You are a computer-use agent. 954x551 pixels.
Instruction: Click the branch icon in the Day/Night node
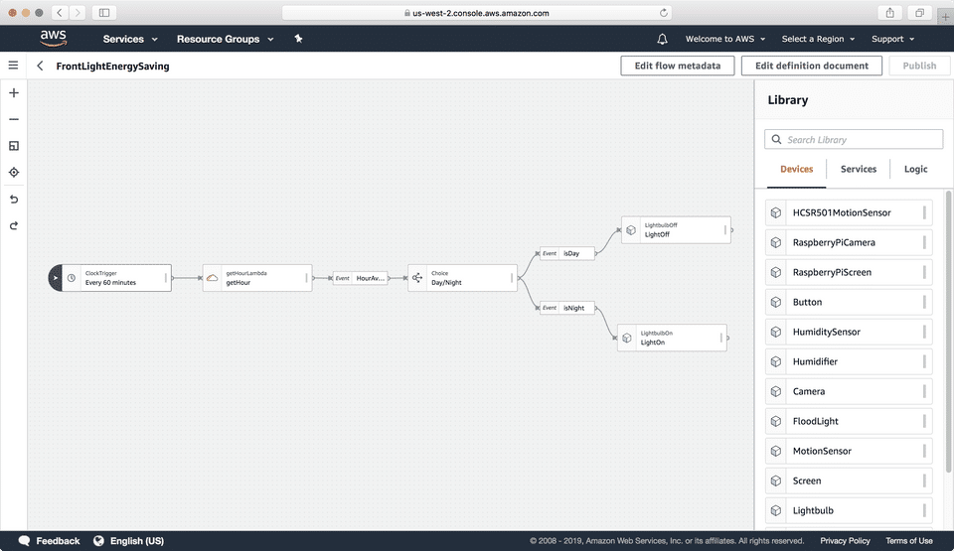click(x=417, y=278)
